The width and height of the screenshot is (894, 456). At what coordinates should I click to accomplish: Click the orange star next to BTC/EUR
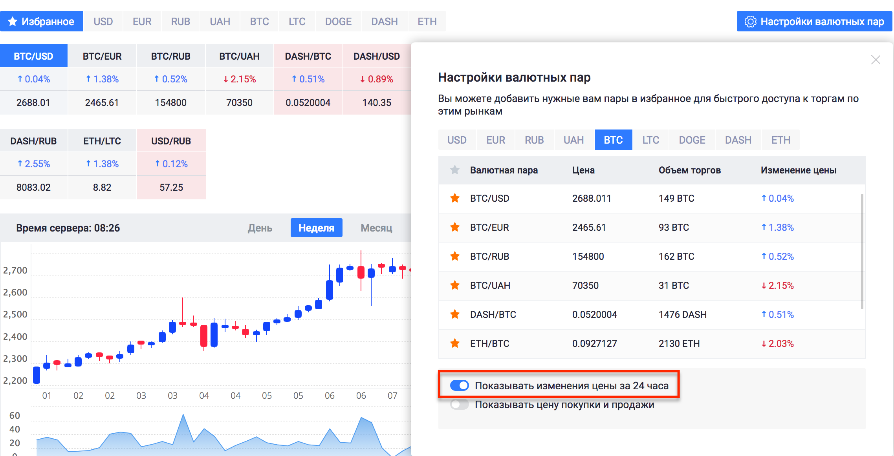(x=455, y=227)
